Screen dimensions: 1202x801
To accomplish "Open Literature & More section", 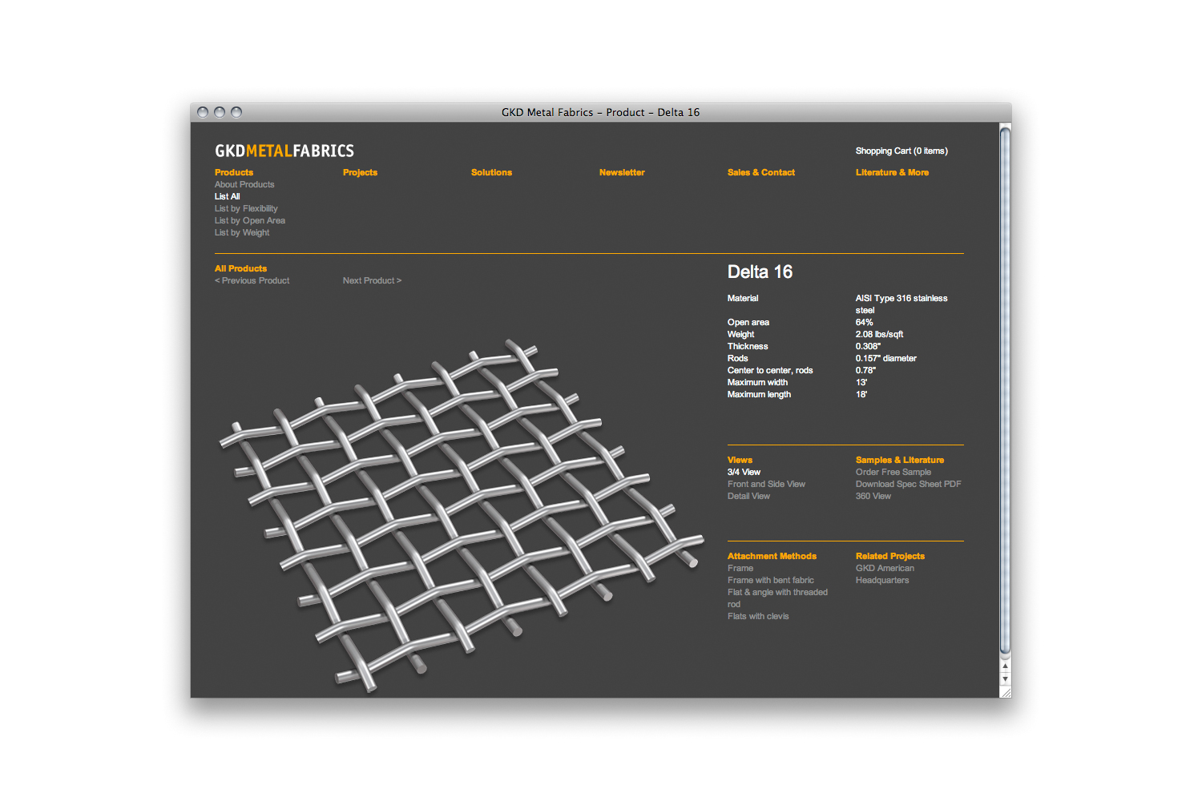I will tap(892, 172).
